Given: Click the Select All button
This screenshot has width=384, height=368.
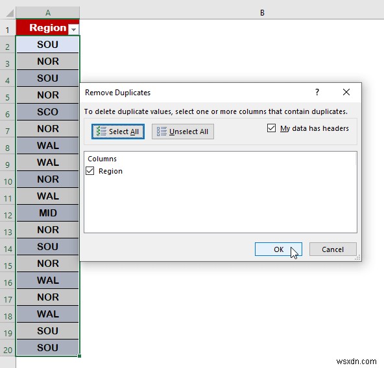Looking at the screenshot, I should coord(118,132).
